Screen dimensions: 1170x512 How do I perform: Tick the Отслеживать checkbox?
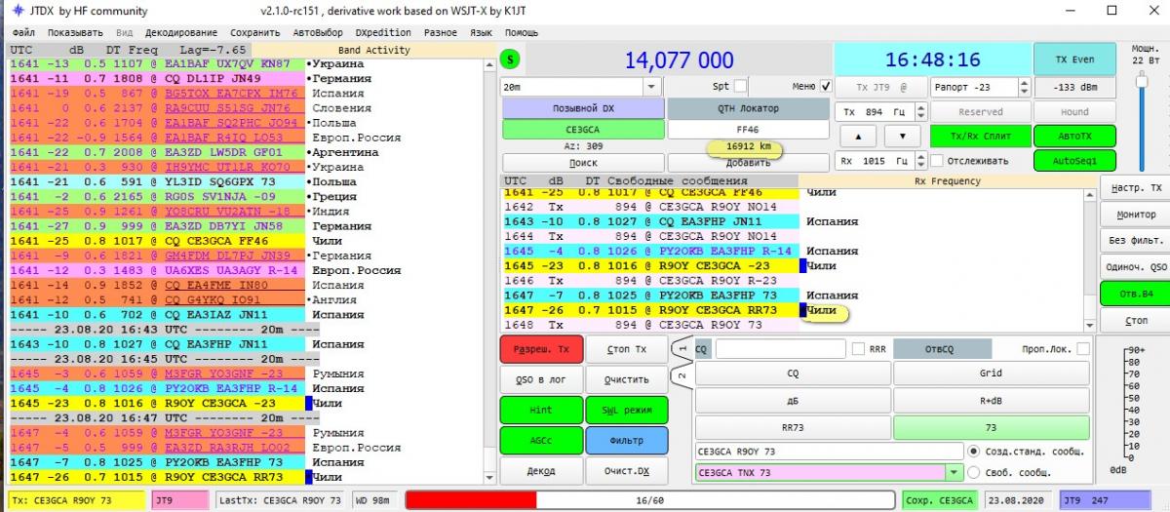click(x=937, y=160)
